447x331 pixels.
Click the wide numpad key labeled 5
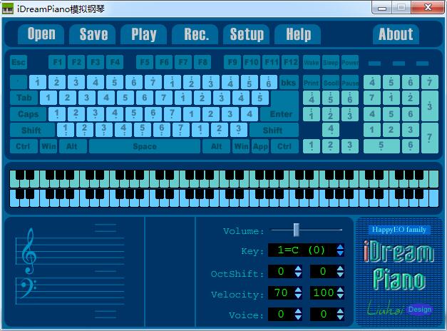coord(381,146)
